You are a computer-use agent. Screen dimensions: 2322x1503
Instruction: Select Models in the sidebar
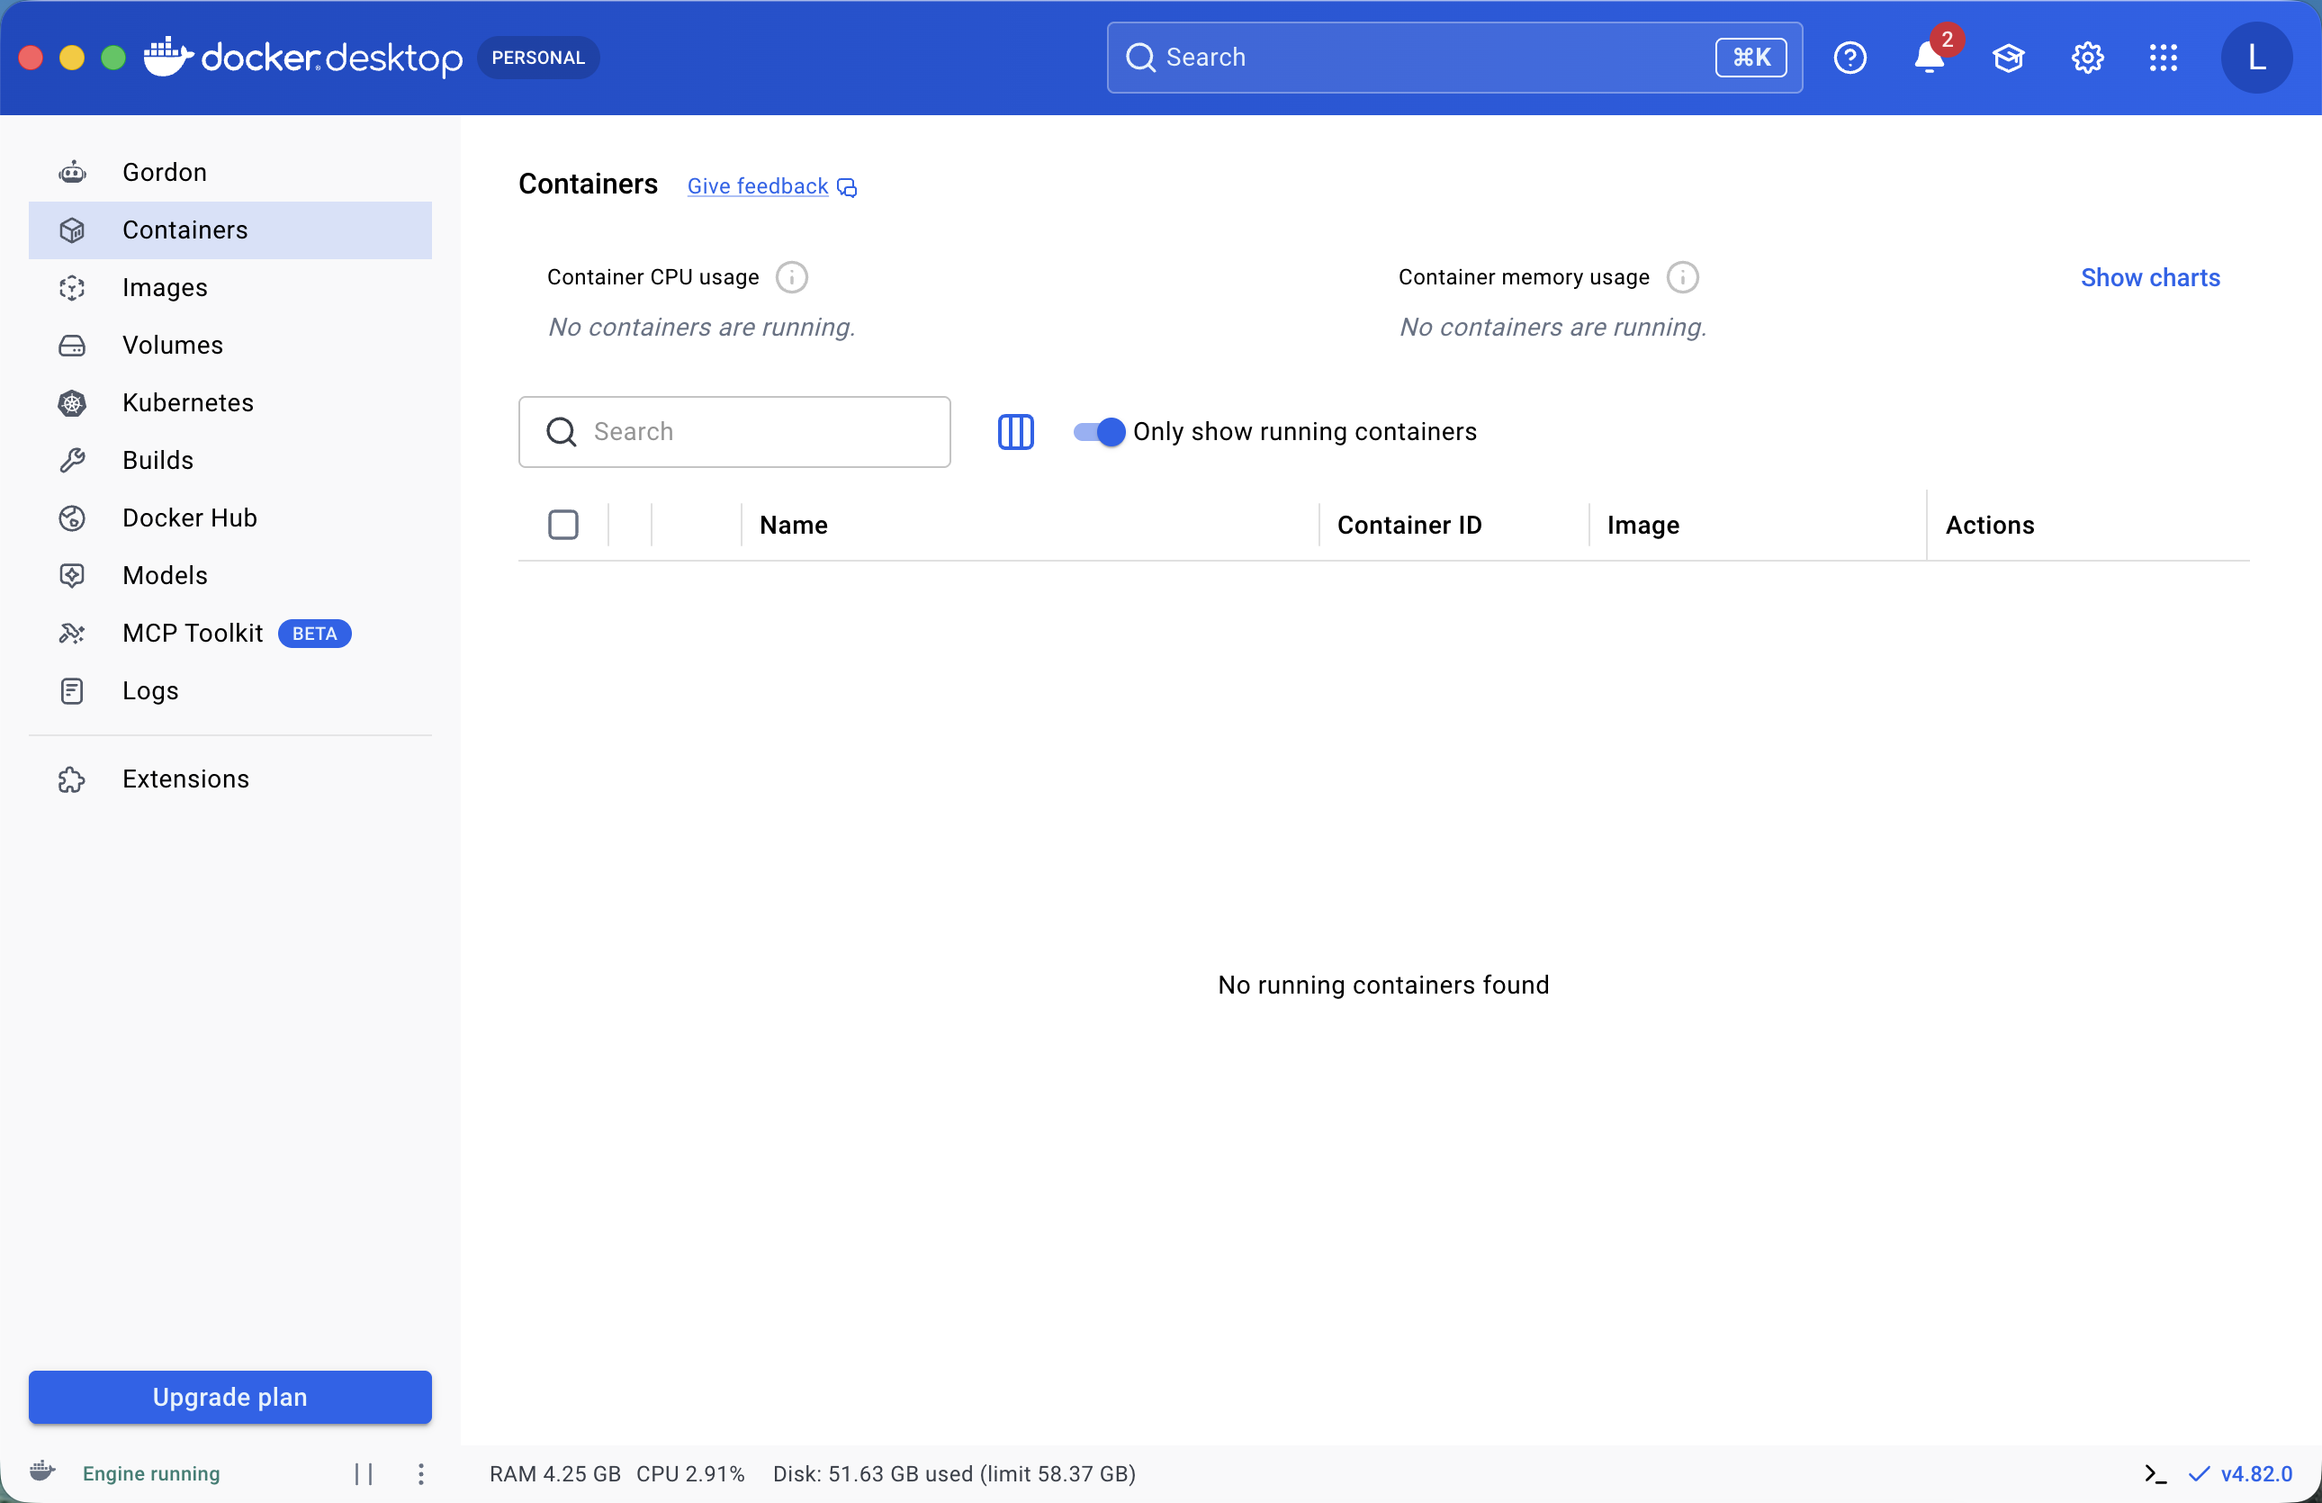click(x=230, y=575)
